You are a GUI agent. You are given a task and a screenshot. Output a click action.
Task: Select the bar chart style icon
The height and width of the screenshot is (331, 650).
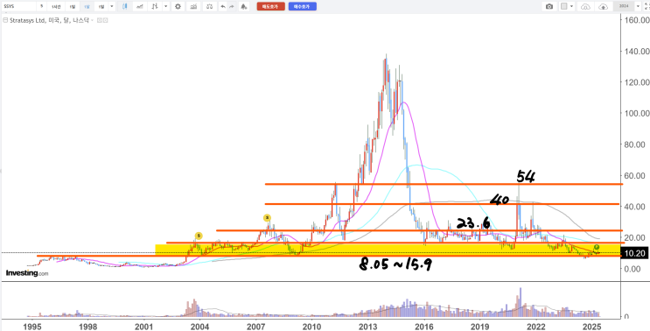pos(155,6)
